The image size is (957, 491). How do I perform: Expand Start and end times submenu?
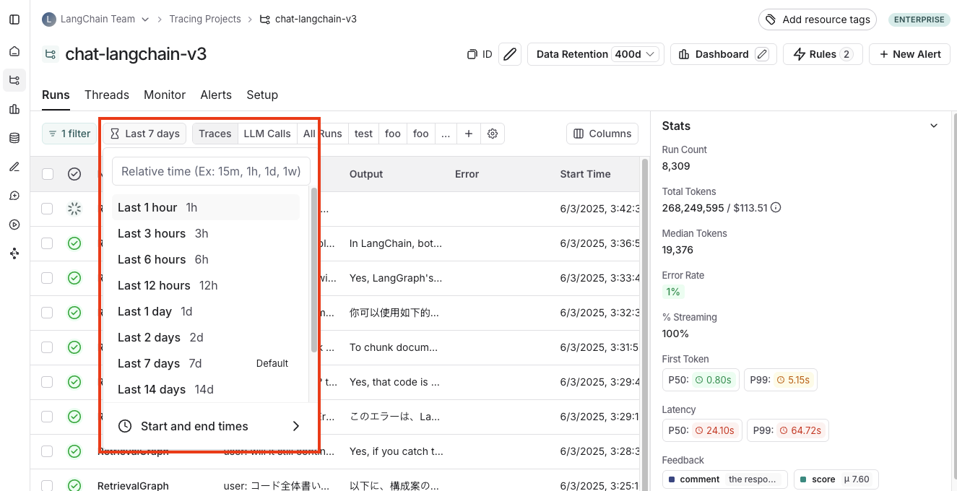pyautogui.click(x=295, y=426)
